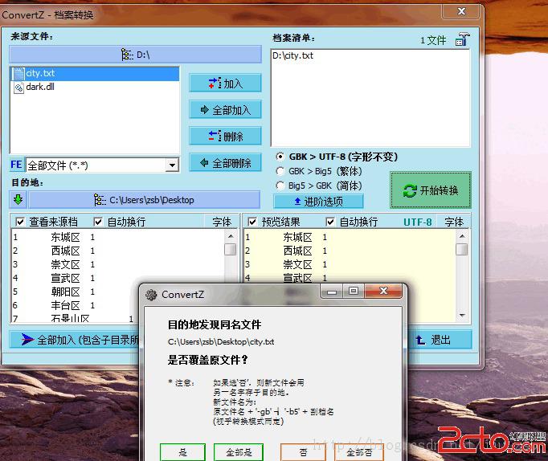The width and height of the screenshot is (548, 461).
Task: Toggle source pane 自动换行 checkbox
Action: 98,222
